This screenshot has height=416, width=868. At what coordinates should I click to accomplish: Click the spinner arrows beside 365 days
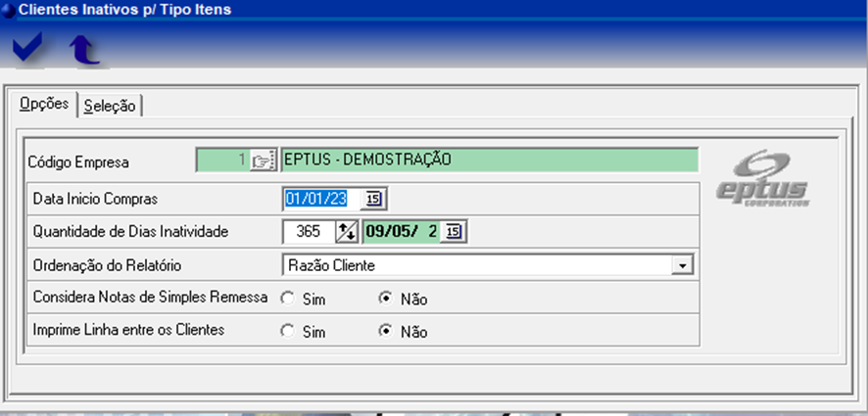click(x=347, y=232)
